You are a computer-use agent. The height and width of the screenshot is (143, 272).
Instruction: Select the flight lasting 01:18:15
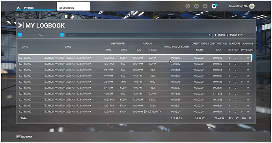[135, 94]
